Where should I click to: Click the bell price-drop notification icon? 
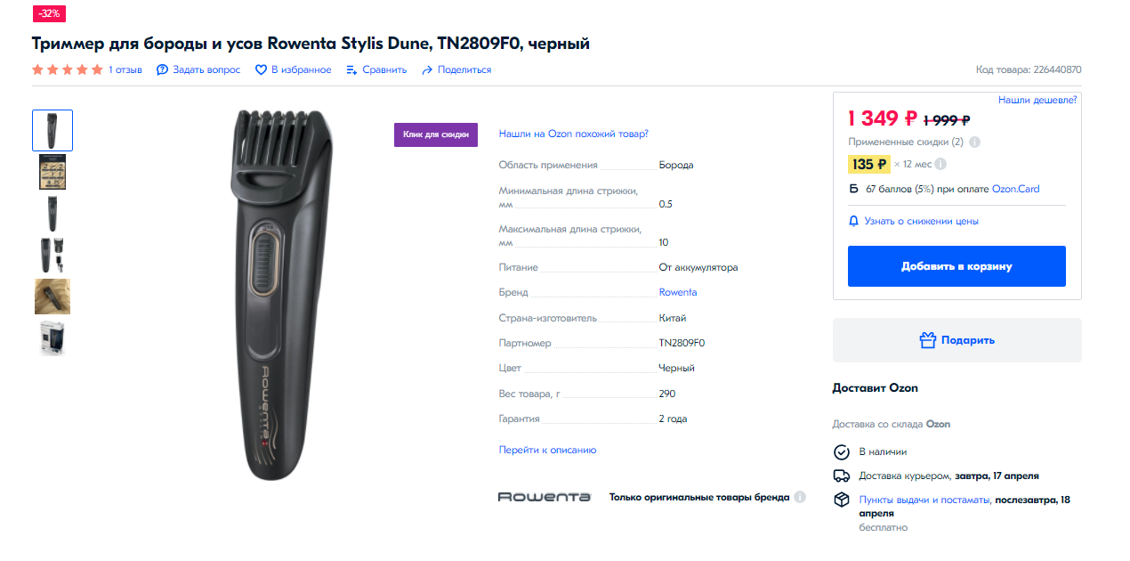(x=853, y=221)
